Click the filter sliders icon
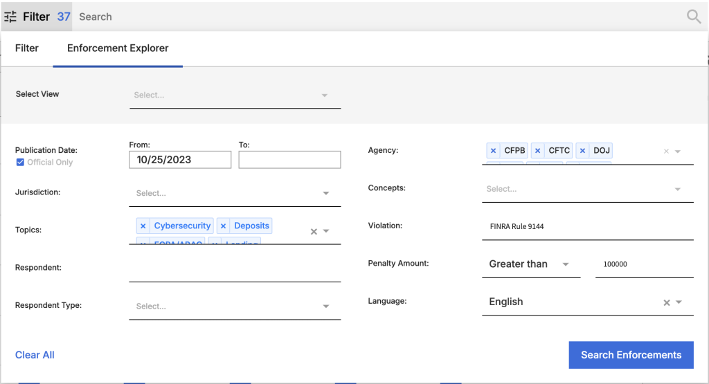Image resolution: width=709 pixels, height=384 pixels. [10, 17]
